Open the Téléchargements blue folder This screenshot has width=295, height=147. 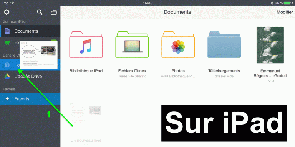pyautogui.click(x=224, y=44)
